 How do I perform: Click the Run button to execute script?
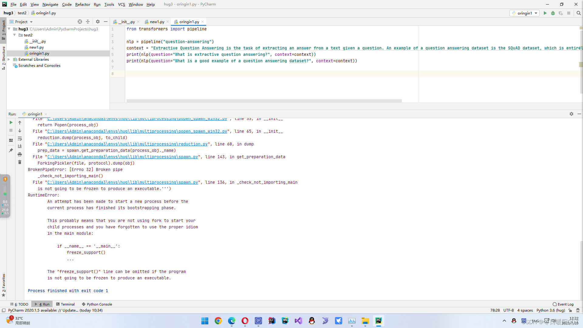[545, 13]
